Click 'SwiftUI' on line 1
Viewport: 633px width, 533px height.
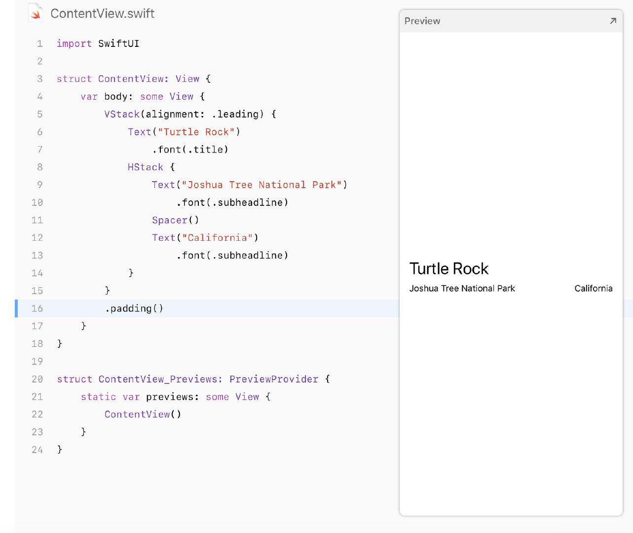[x=118, y=43]
